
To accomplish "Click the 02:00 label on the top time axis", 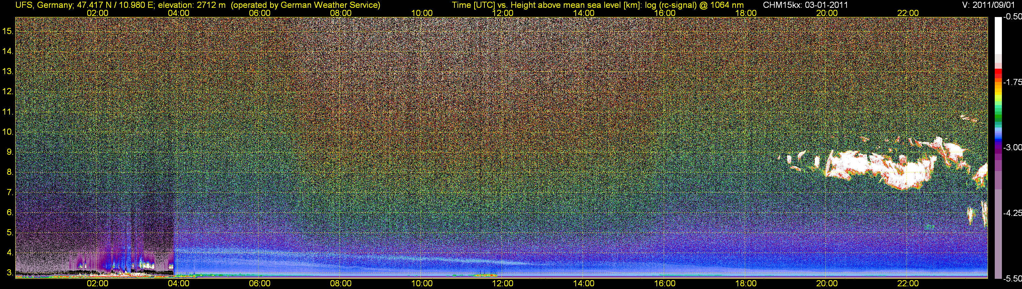I will point(97,13).
